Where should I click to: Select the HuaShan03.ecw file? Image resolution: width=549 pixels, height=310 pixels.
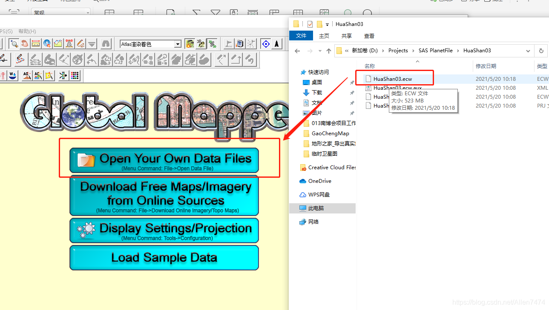pos(392,79)
